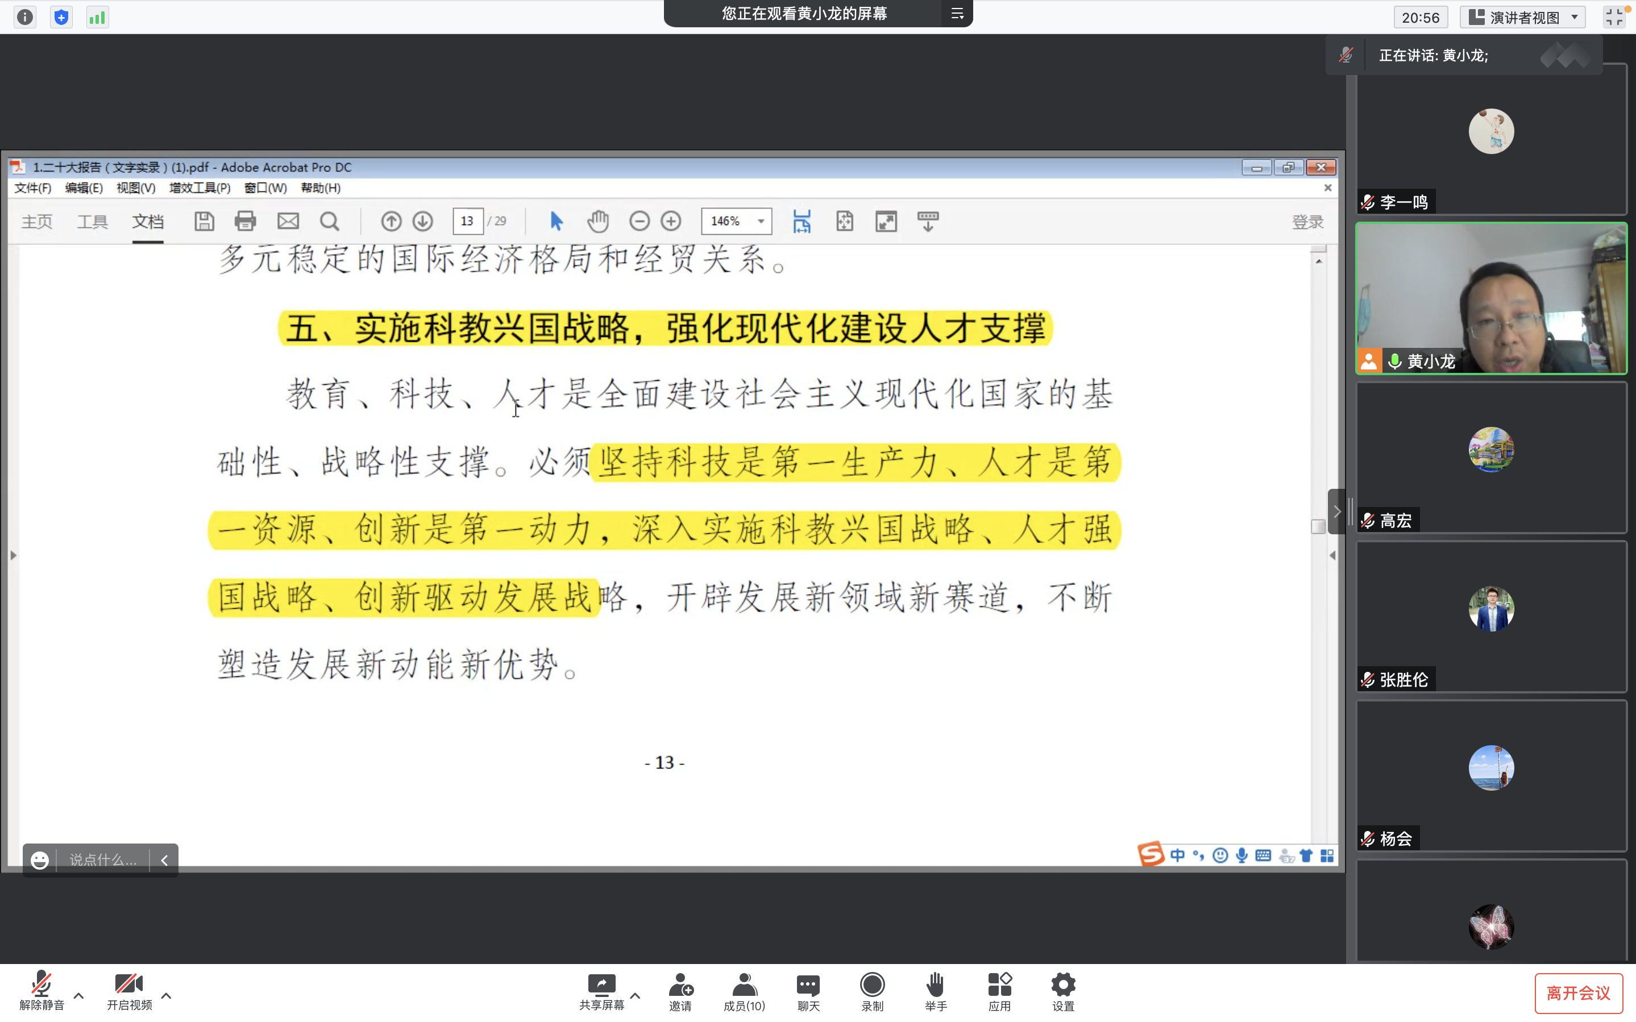Click the page number field showing 13
This screenshot has height=1022, width=1636.
pyautogui.click(x=468, y=221)
